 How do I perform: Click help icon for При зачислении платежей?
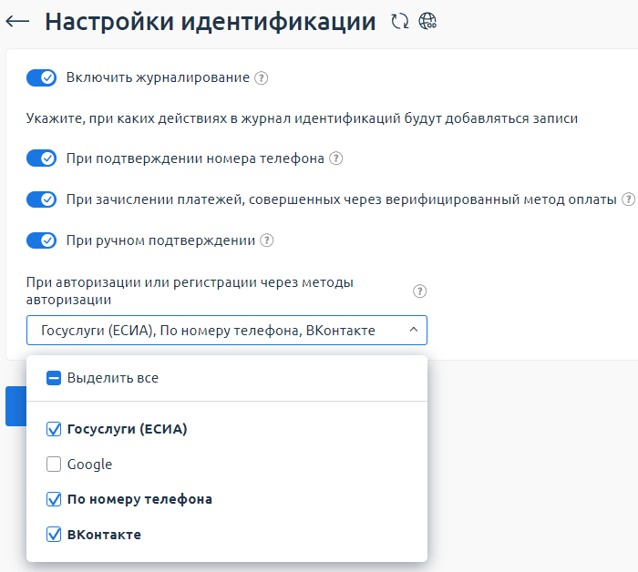tap(628, 199)
